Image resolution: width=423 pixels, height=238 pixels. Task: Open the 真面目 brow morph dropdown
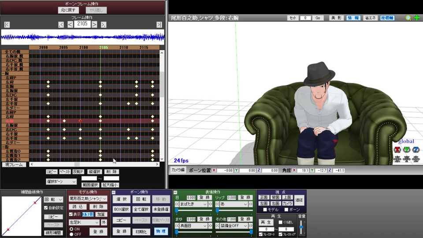click(193, 226)
